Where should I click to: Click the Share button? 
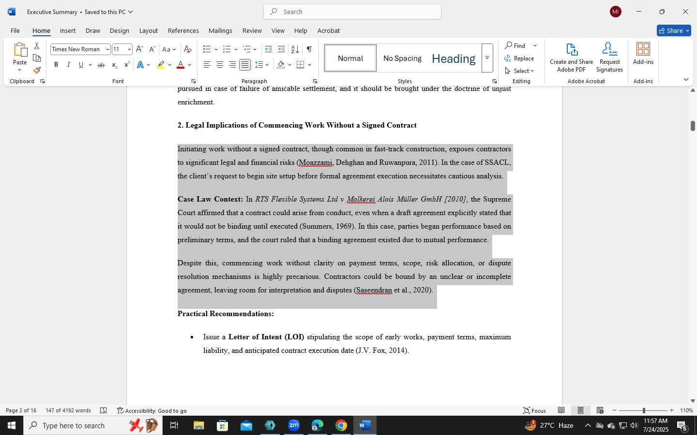point(674,30)
